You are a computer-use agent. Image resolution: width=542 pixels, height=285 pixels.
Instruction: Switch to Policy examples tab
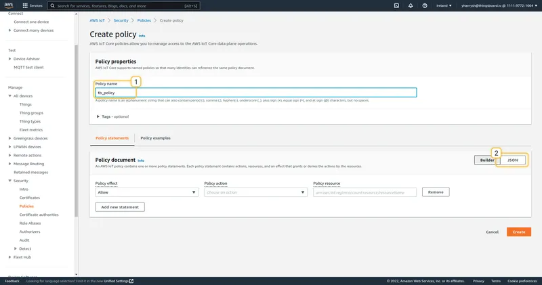pyautogui.click(x=155, y=138)
